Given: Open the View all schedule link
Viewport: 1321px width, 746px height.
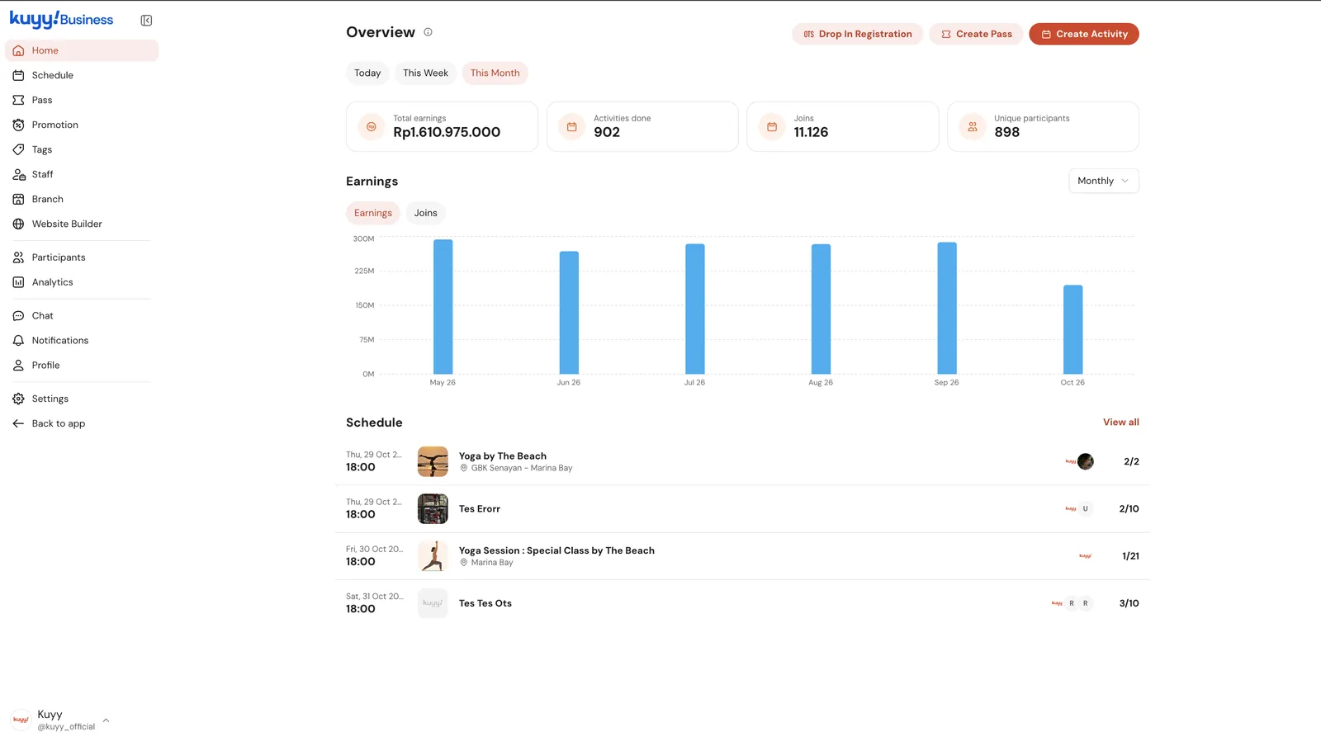Looking at the screenshot, I should [x=1121, y=422].
